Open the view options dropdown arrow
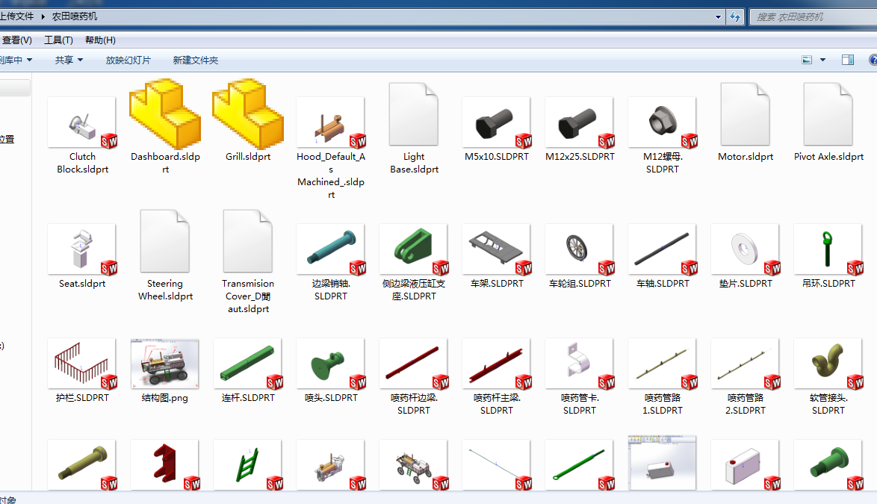 point(822,60)
